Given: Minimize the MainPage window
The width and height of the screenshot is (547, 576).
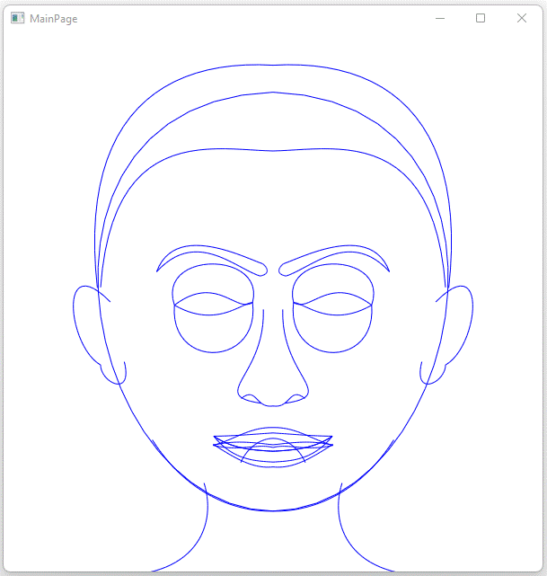Looking at the screenshot, I should 440,18.
